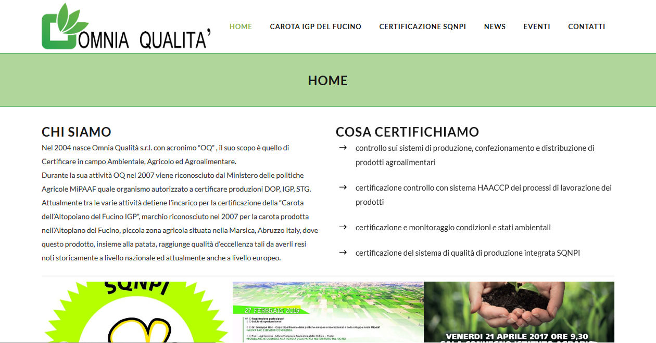
Task: Select the 'CHI SIAMO' heading
Action: [x=77, y=132]
